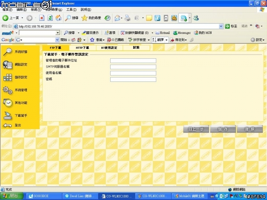267x200 pixels.
Task: Switch to HTTP下載 tab
Action: (83, 48)
